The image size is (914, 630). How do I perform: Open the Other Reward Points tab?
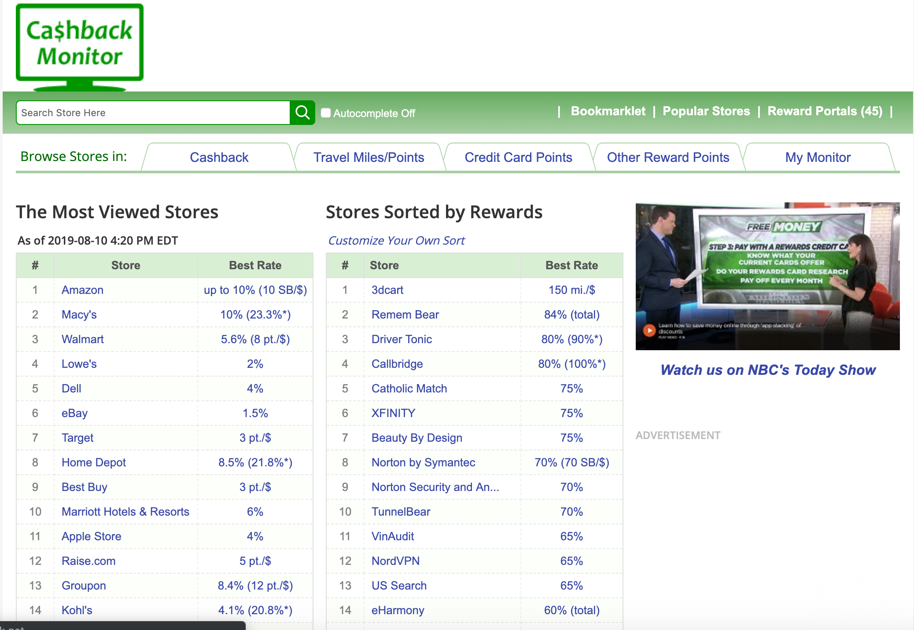668,157
